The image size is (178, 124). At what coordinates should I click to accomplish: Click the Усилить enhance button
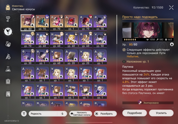click(161, 113)
